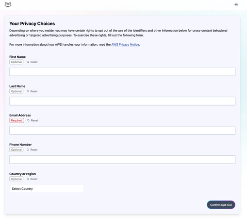Reset the First Name field

point(32,62)
